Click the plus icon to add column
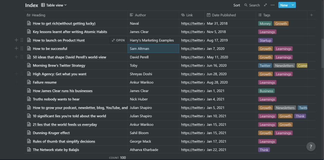The height and width of the screenshot is (160, 324). point(311,15)
